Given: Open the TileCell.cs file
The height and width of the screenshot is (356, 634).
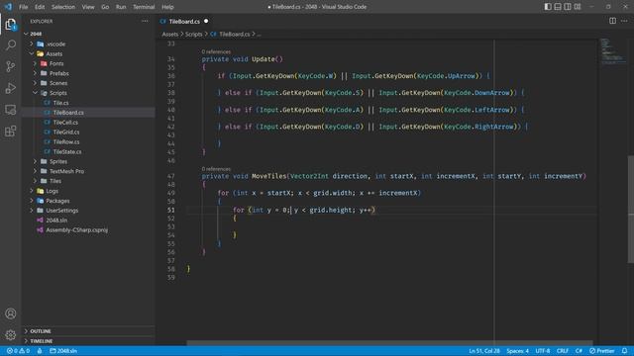Looking at the screenshot, I should [88, 123].
